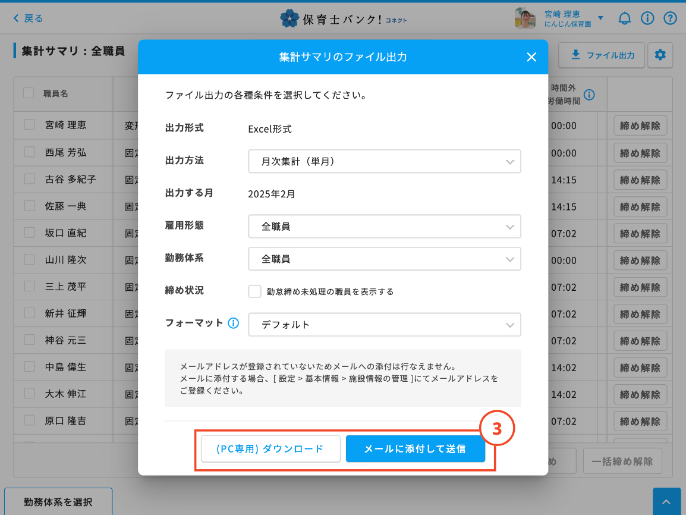Open the 宮崎 理恵 account menu arrow

pos(600,18)
